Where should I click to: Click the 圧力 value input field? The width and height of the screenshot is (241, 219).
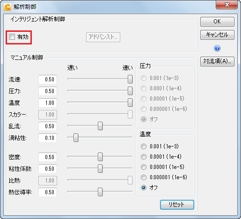tap(48, 91)
